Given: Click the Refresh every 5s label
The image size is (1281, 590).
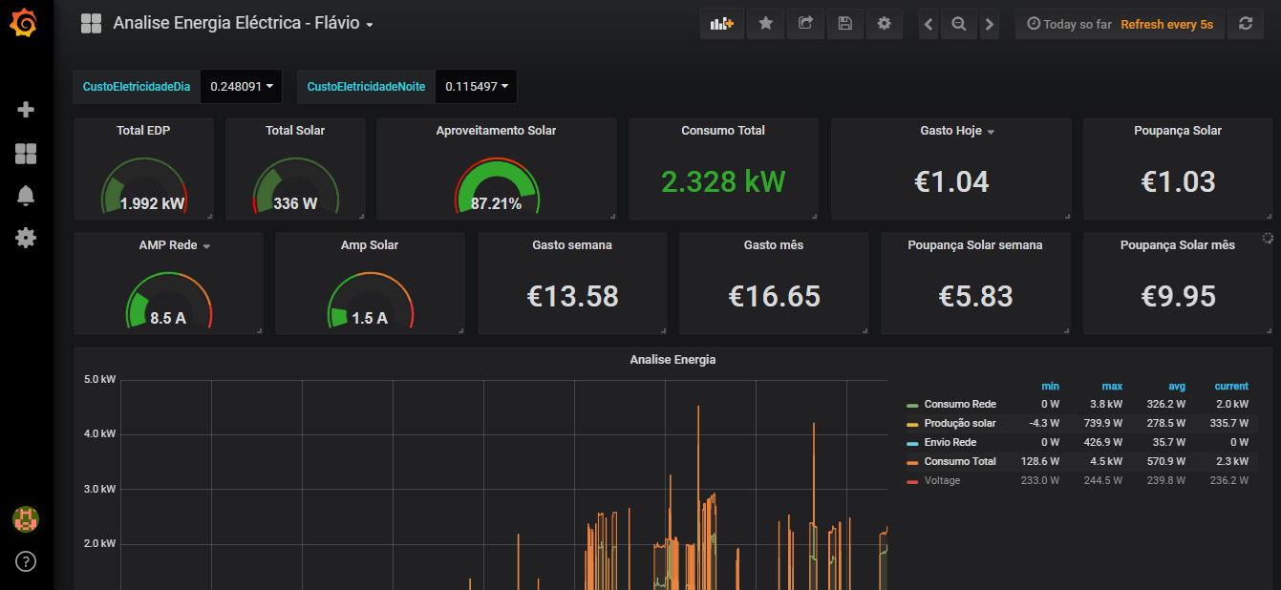Looking at the screenshot, I should [x=1166, y=24].
